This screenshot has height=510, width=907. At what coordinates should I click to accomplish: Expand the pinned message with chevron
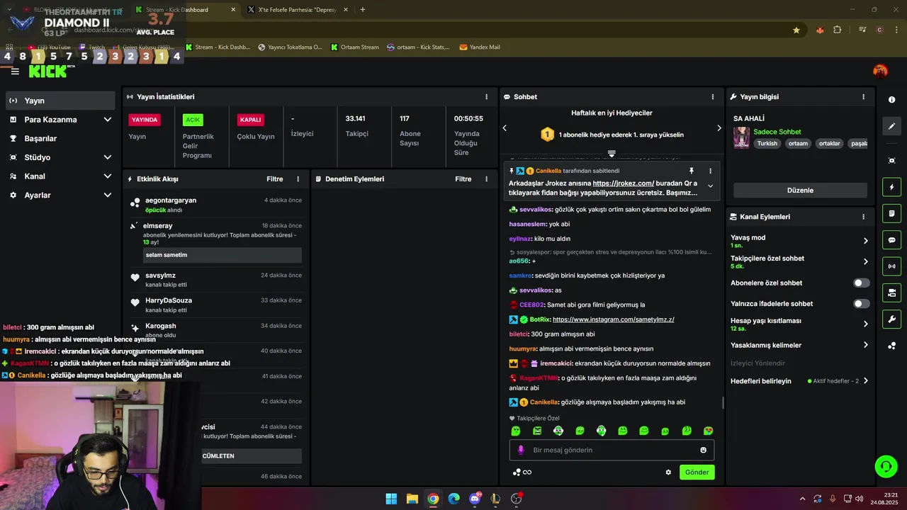[x=710, y=186]
